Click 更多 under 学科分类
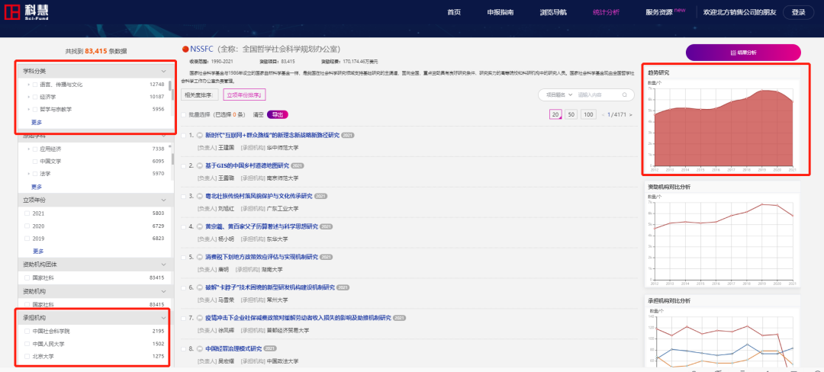The height and width of the screenshot is (372, 824). coord(37,122)
